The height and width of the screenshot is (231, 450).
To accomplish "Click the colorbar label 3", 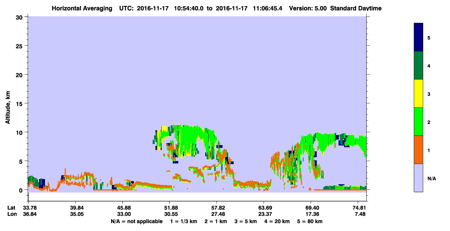I will click(x=429, y=94).
